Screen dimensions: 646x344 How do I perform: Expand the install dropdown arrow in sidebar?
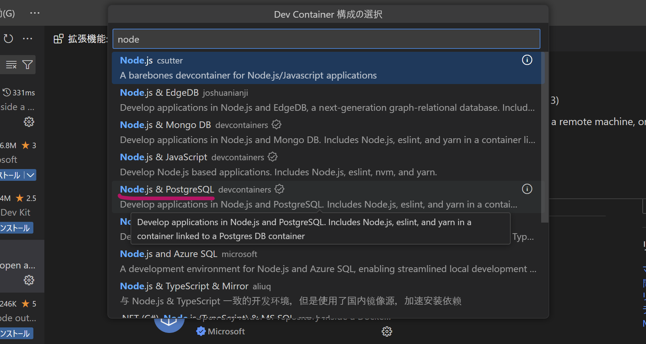click(31, 175)
